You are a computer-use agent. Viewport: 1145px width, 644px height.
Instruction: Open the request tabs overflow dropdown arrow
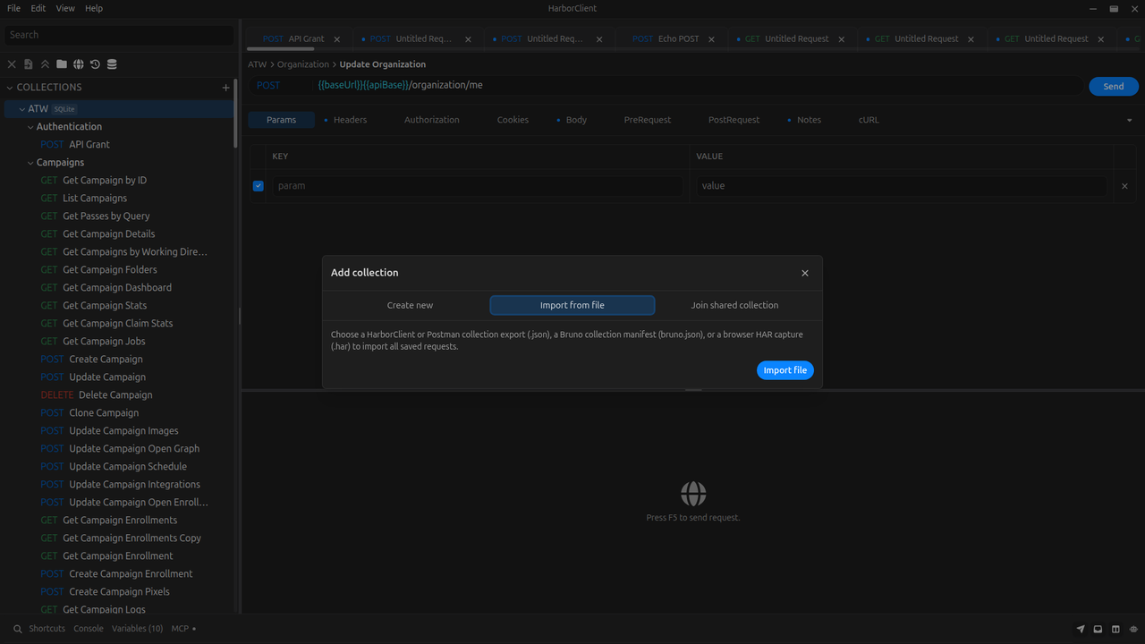tap(1129, 120)
